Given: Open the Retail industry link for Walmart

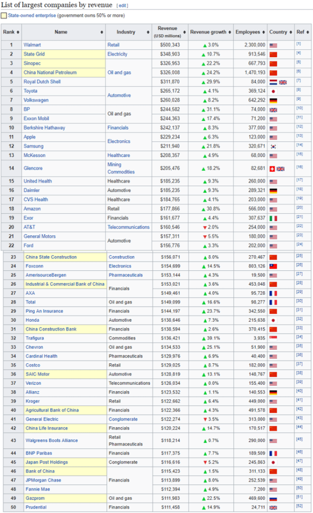Looking at the screenshot, I should 113,45.
